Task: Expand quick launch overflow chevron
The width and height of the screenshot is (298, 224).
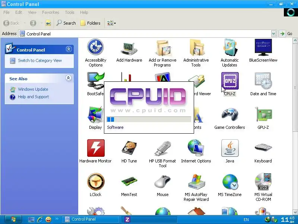Action: coord(57,219)
